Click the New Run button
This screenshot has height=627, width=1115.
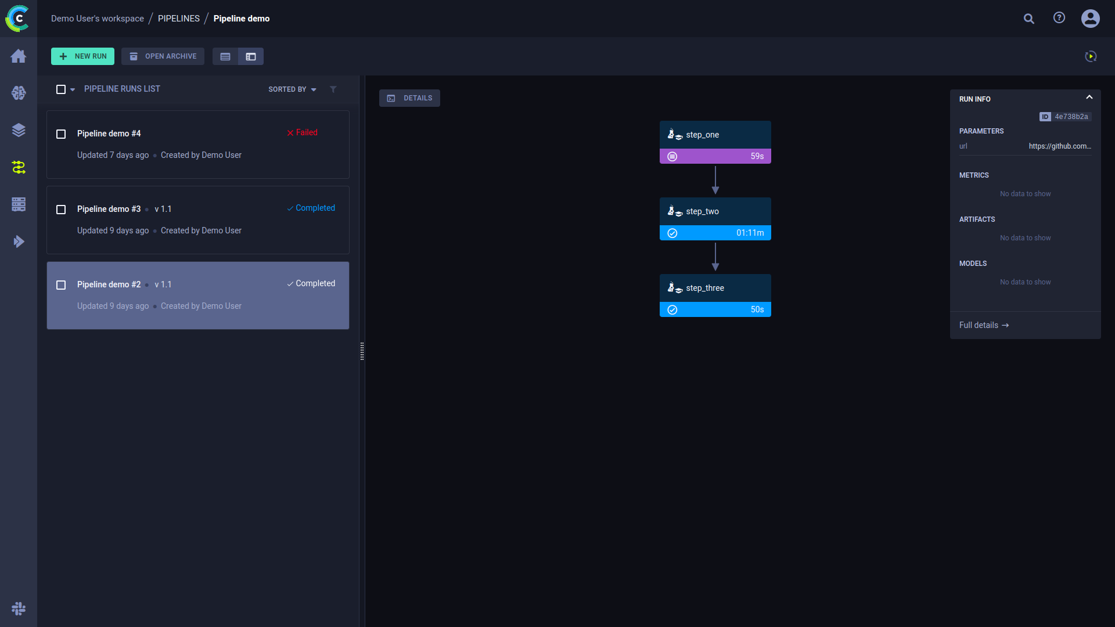coord(82,56)
